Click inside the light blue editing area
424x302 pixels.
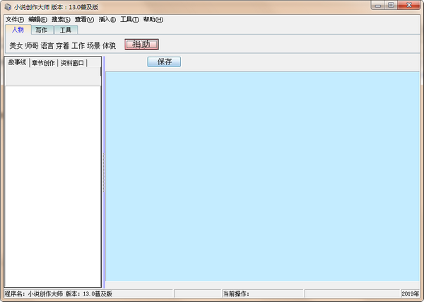pos(262,176)
